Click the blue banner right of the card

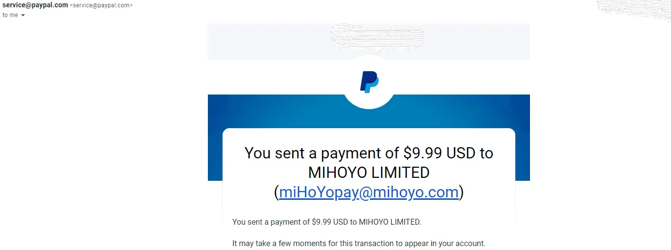[x=523, y=137]
